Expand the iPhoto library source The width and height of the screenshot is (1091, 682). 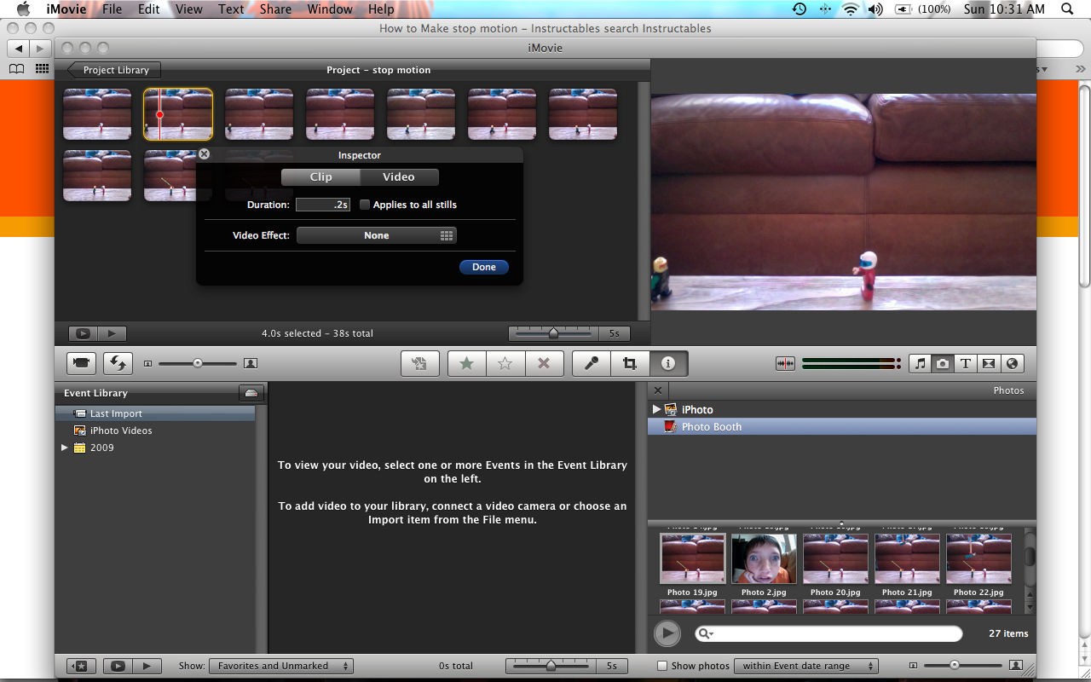[x=656, y=409]
